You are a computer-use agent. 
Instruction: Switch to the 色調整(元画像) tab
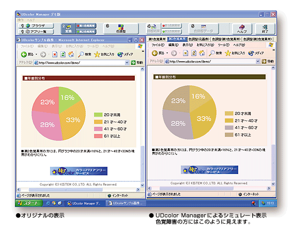(x=199, y=39)
